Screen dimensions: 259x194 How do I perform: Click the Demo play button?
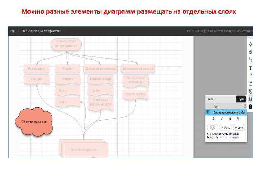[x=226, y=127]
